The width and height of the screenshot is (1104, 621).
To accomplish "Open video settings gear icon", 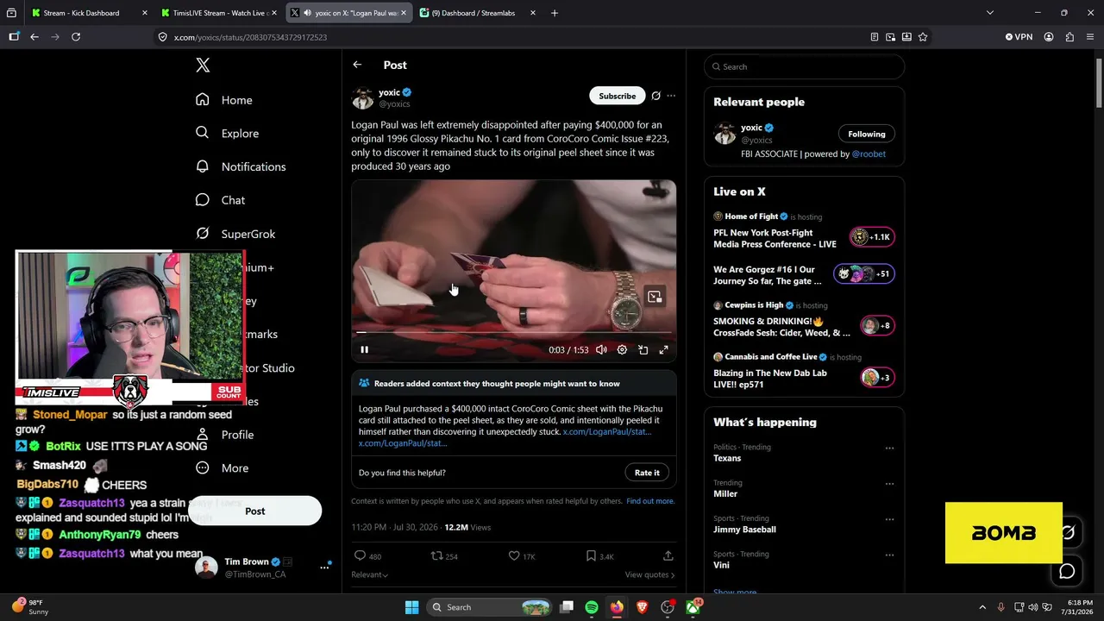I will click(622, 349).
